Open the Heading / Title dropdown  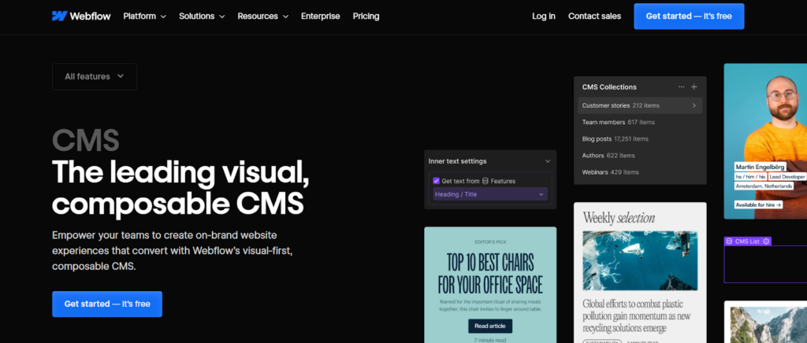coord(490,194)
